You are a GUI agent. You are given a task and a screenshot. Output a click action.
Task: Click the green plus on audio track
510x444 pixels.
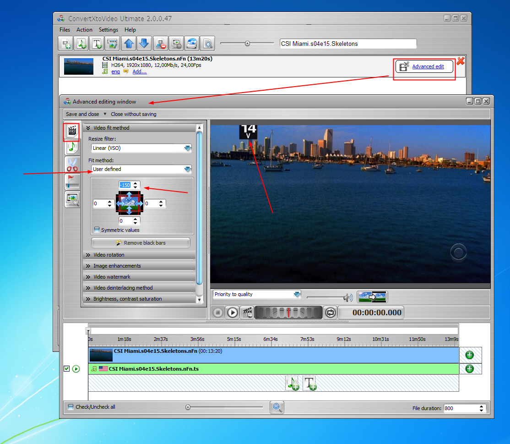(469, 369)
